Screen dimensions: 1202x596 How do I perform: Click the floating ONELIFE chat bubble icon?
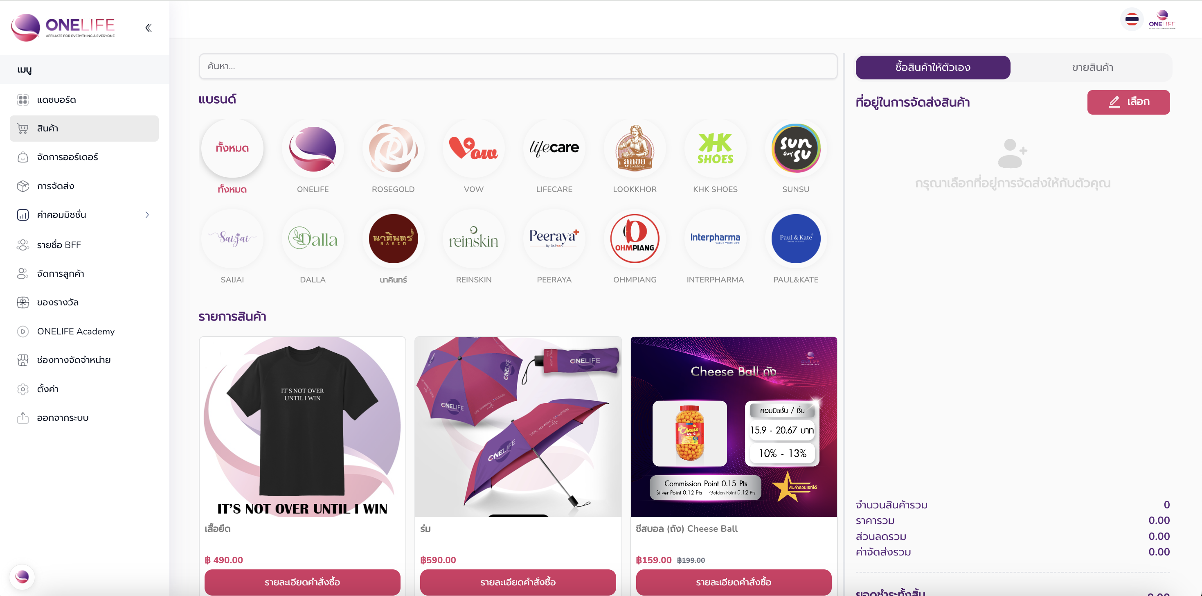(x=22, y=577)
